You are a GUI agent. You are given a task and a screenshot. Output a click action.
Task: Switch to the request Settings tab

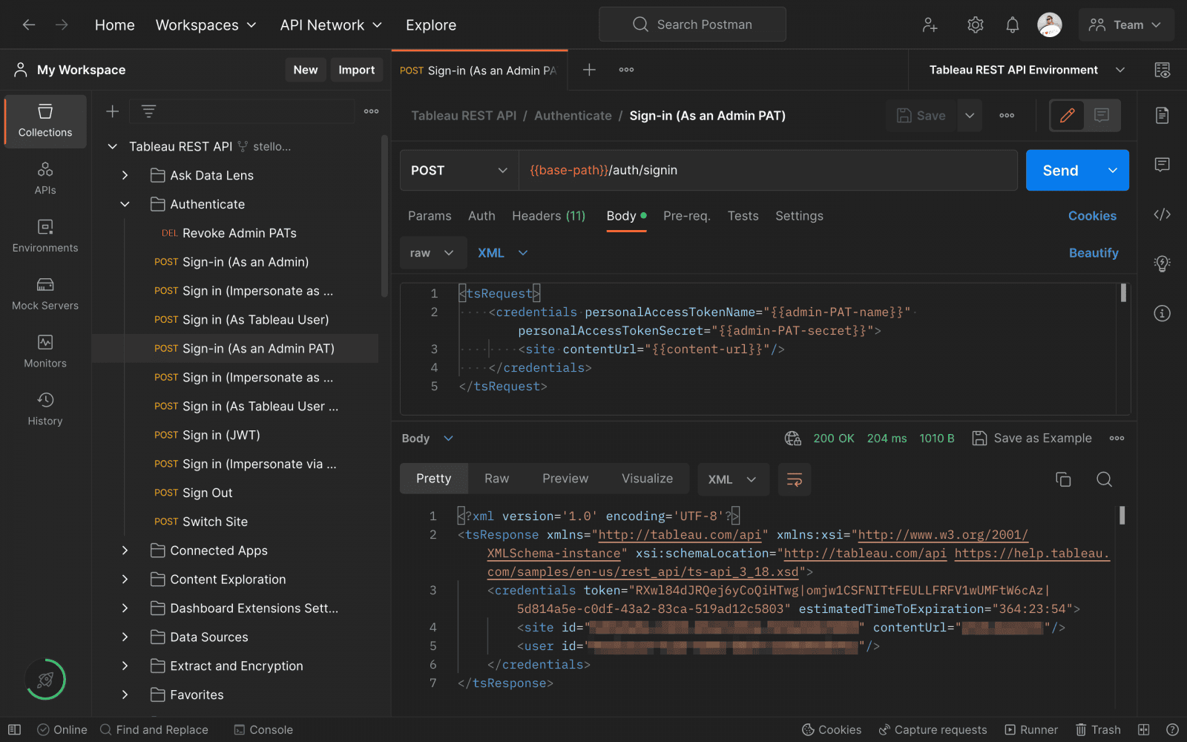point(799,216)
